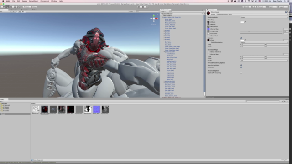Open the cloud services icon
292x164 pixels.
(x=254, y=7)
